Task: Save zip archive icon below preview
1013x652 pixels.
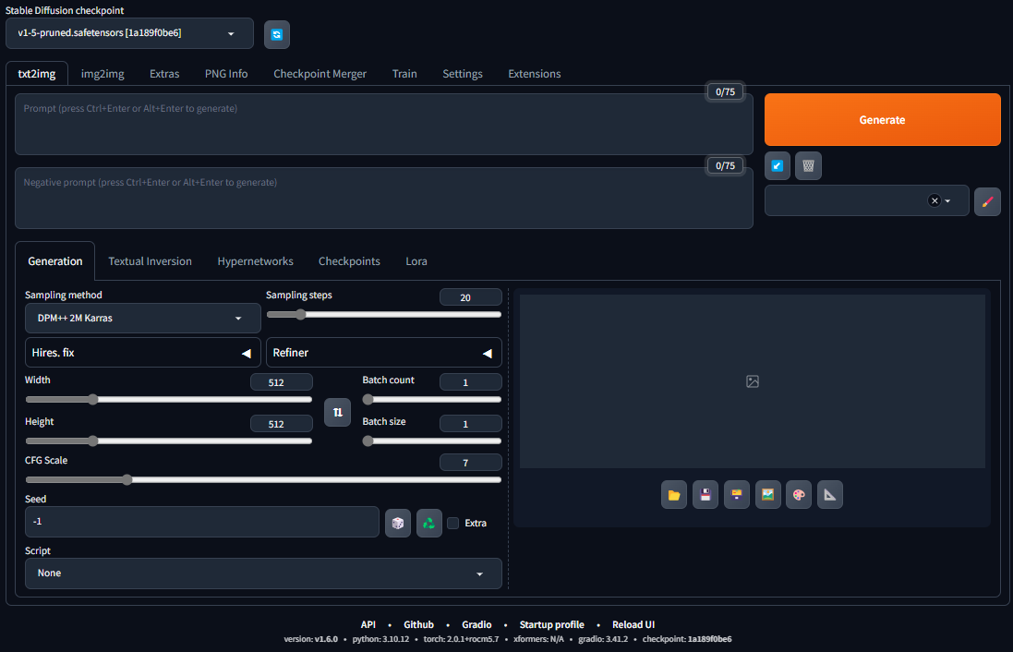Action: point(737,495)
